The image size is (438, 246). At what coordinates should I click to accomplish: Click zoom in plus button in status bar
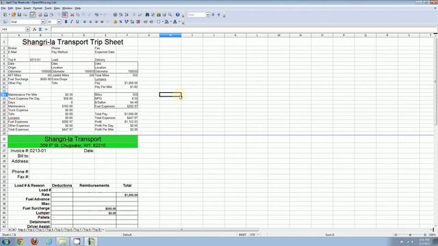425,235
